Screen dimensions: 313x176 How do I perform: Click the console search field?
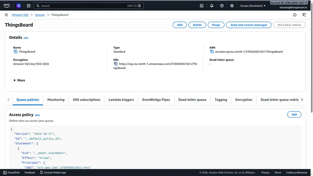tap(89, 6)
